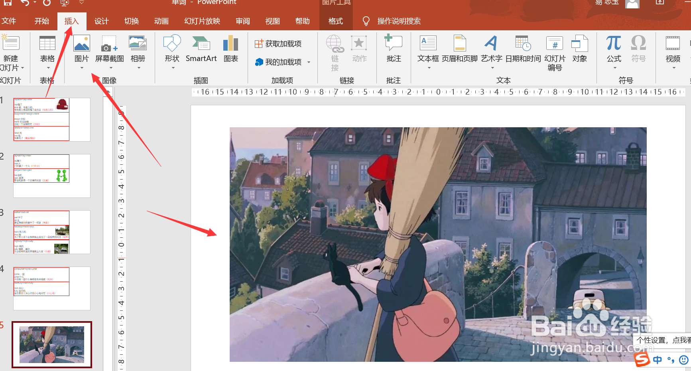Select the anime picture on the slide
691x371 pixels.
click(438, 244)
